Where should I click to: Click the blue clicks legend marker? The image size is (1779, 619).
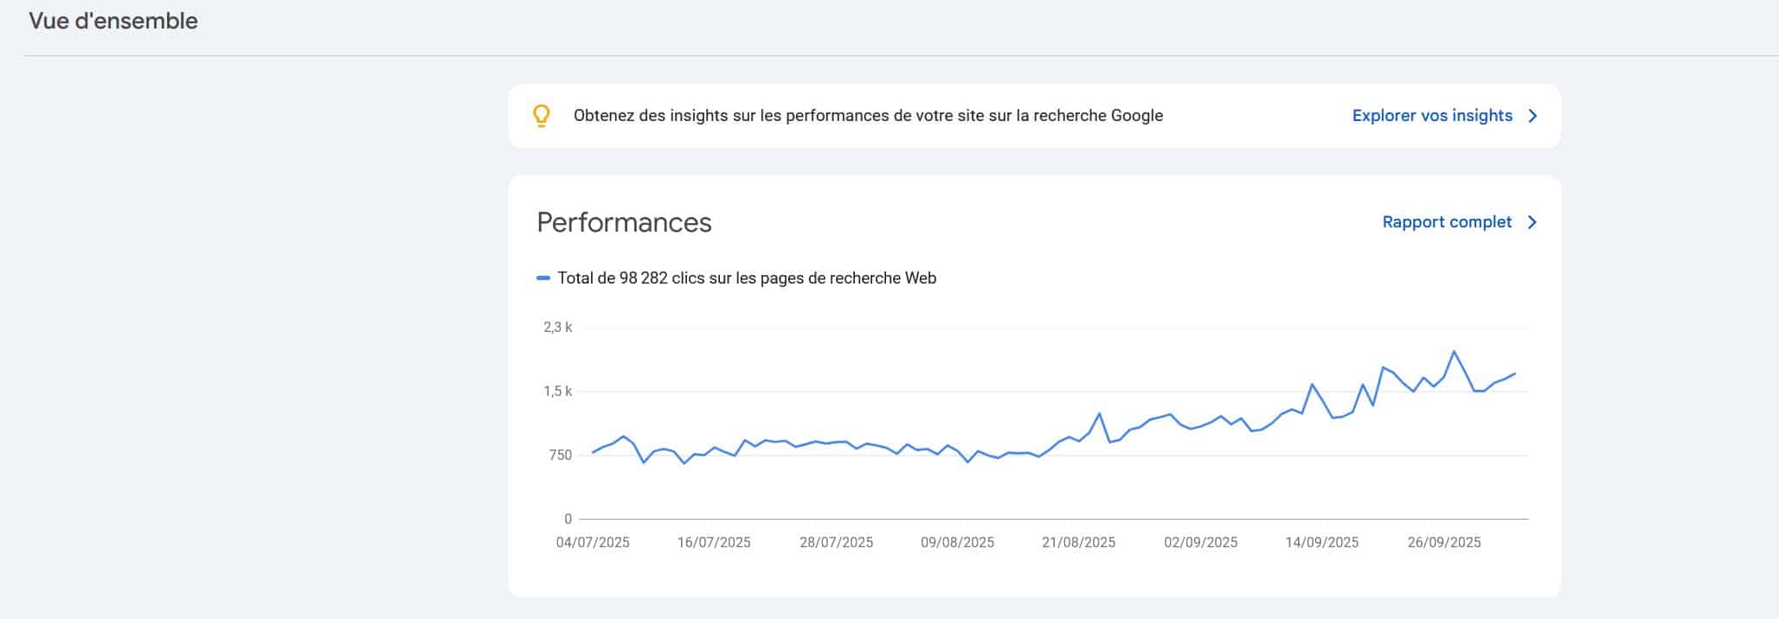pos(543,278)
